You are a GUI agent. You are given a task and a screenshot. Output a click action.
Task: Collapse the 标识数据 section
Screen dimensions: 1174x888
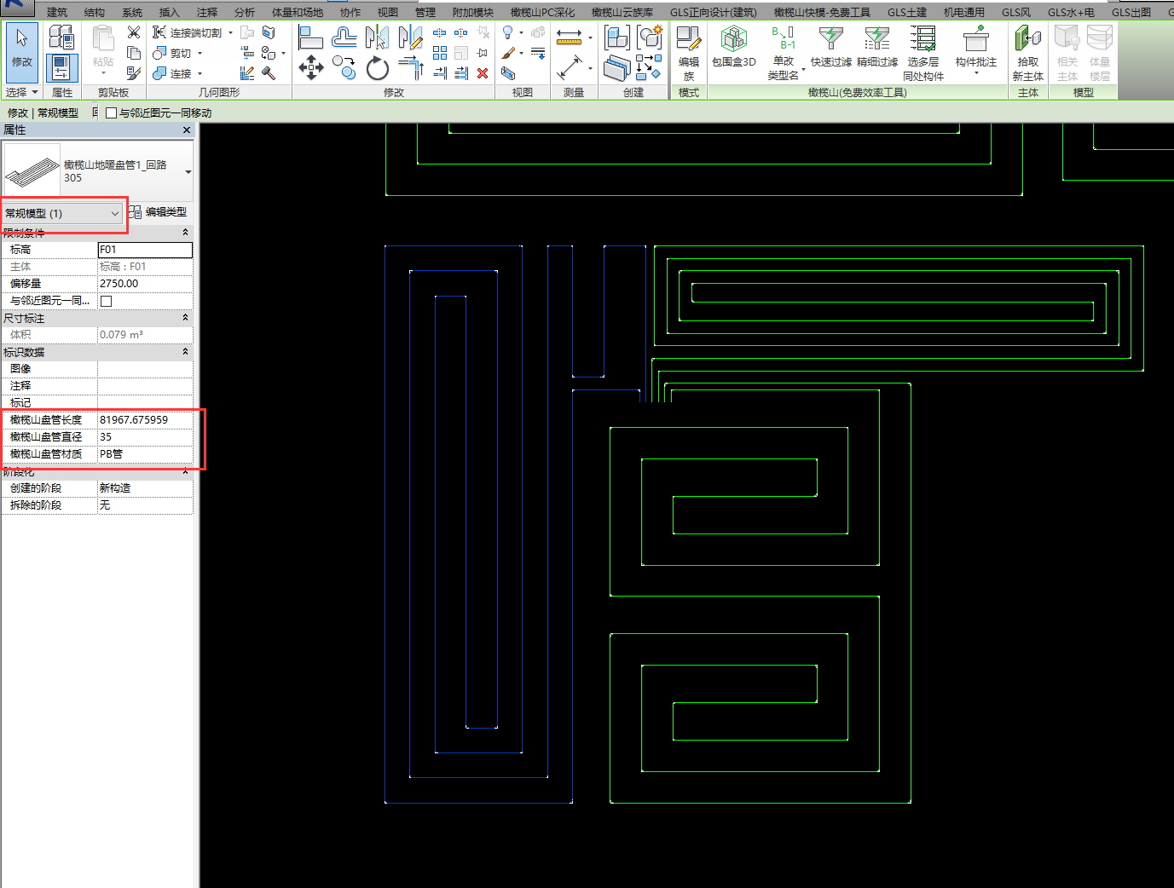point(185,352)
